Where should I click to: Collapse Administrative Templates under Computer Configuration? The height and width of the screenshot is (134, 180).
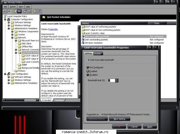(x=9, y=29)
